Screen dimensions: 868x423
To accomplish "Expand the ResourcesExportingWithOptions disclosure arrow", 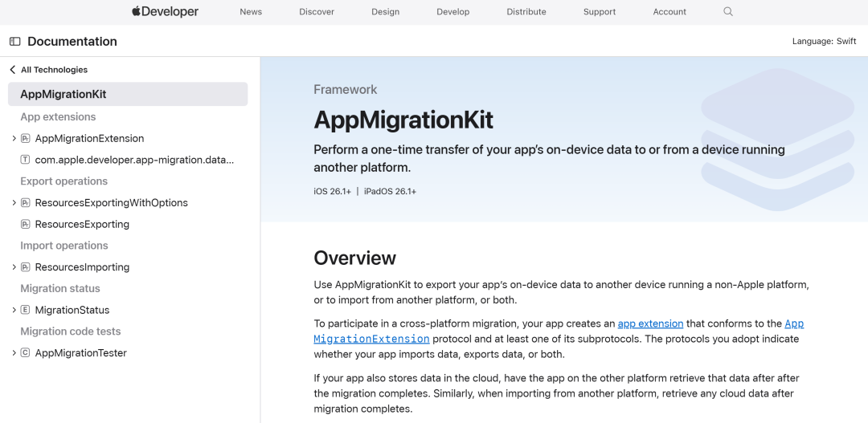I will point(14,203).
